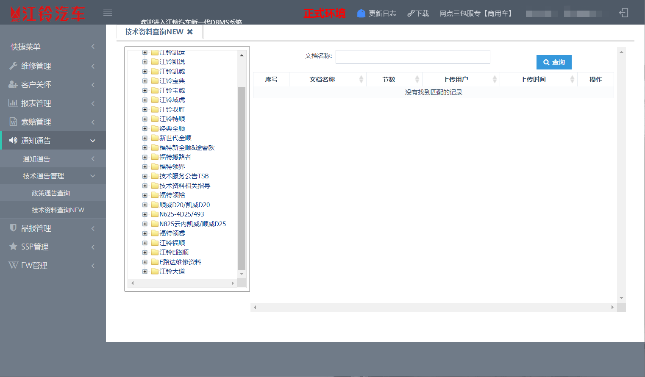Select the 江铃大道 folder in tree
Viewport: 645px width, 377px height.
point(172,272)
